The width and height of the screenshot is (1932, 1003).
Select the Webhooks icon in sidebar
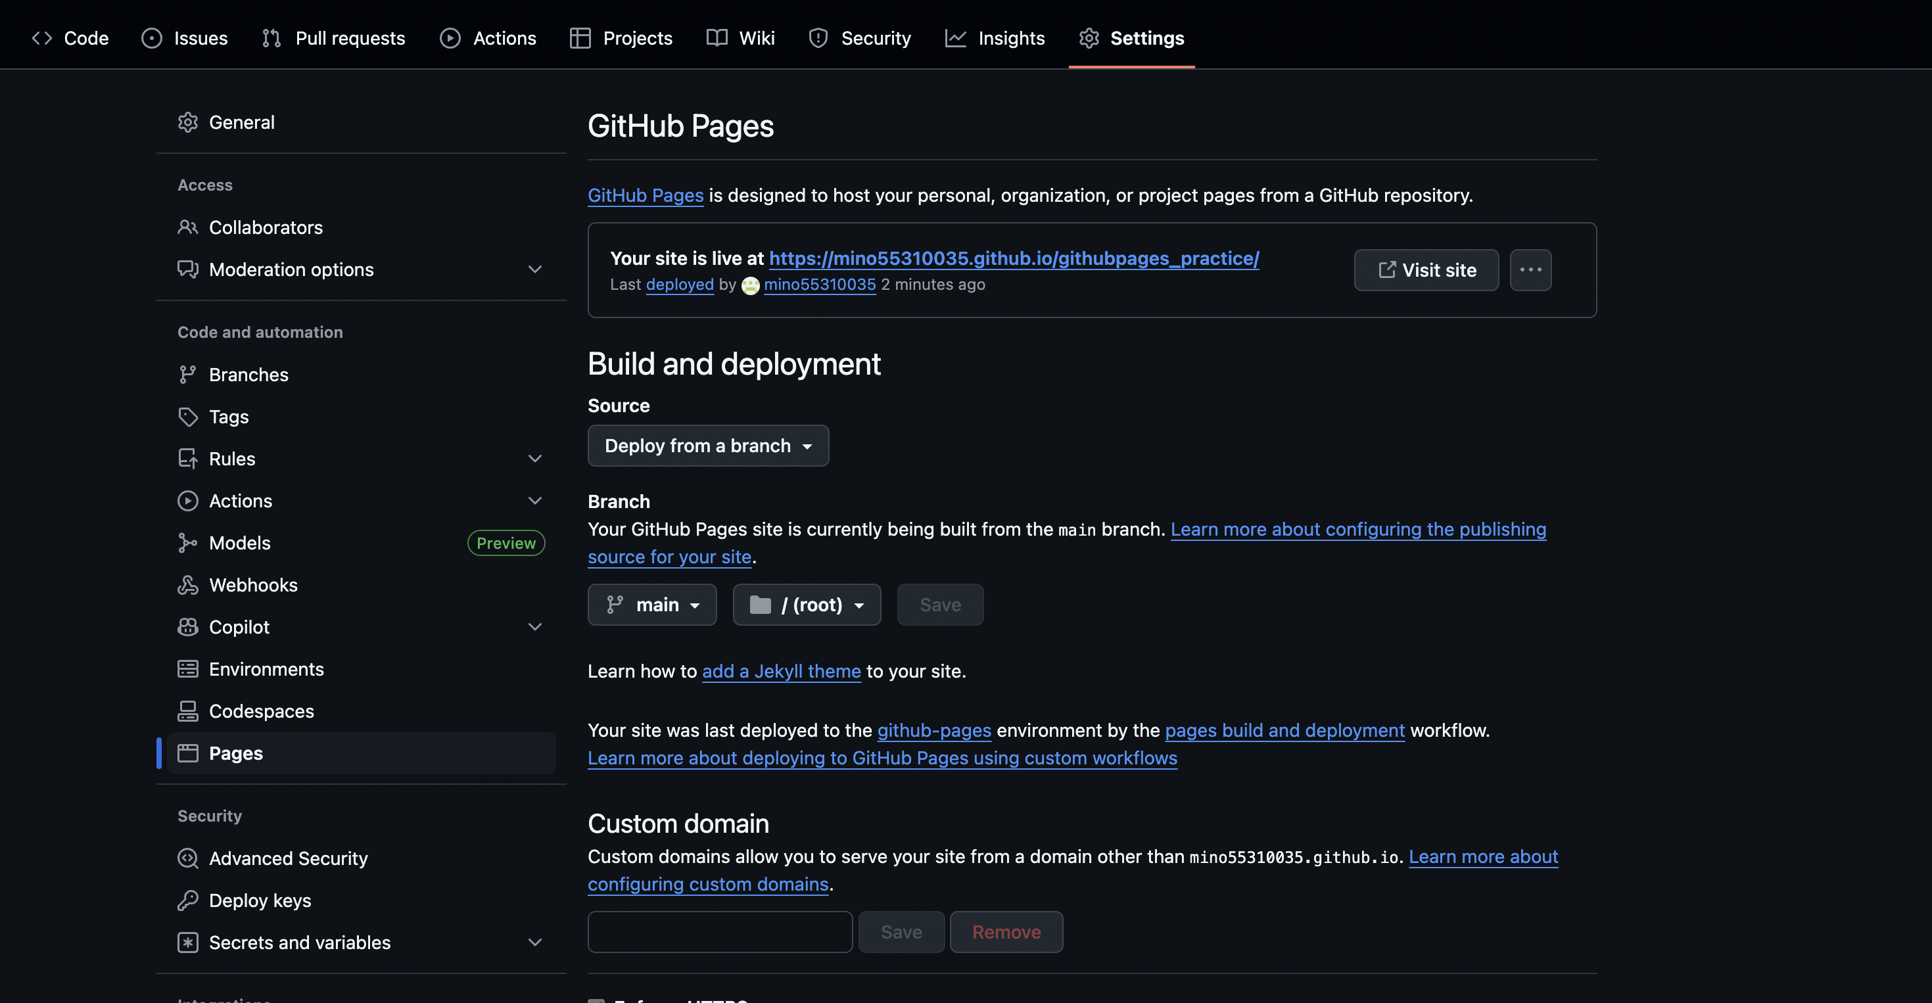tap(187, 585)
